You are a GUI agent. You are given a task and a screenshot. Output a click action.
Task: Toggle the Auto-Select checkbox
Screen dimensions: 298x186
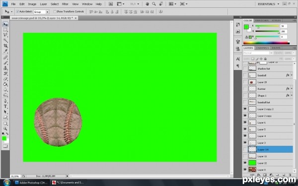click(x=18, y=11)
